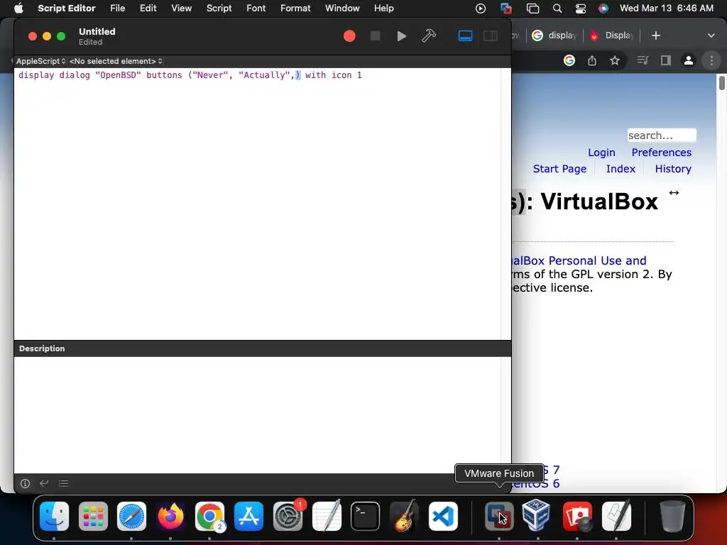Click the Stop script button
This screenshot has height=545, width=727.
click(x=375, y=36)
